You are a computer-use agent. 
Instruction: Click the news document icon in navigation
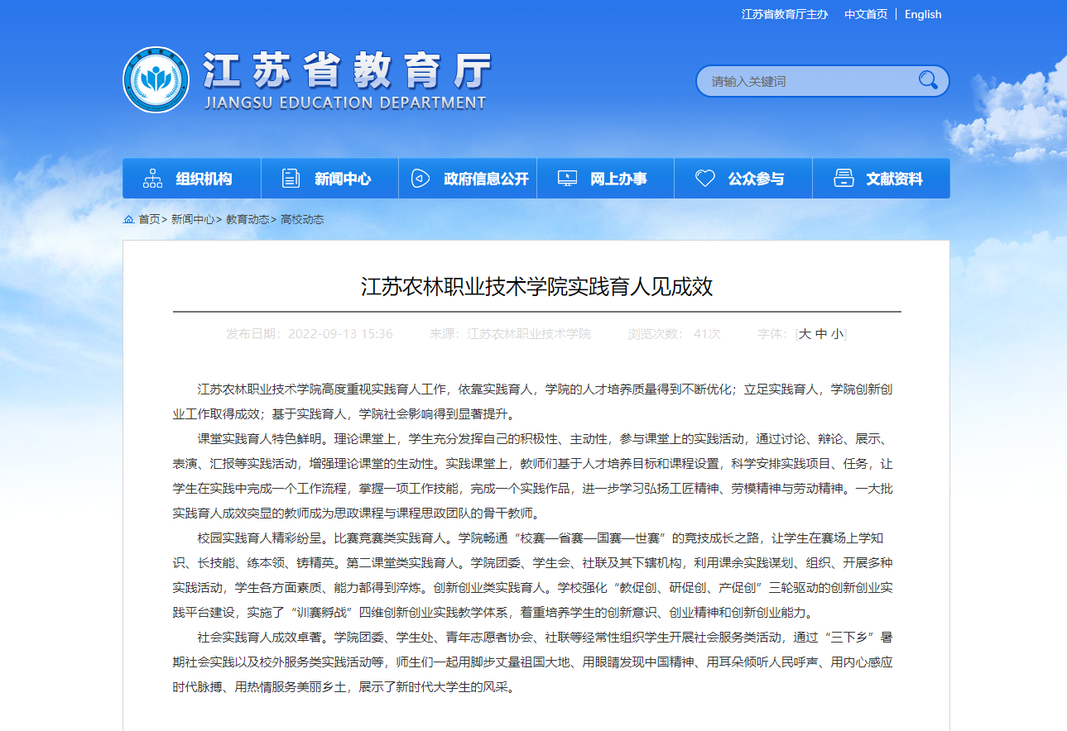291,179
